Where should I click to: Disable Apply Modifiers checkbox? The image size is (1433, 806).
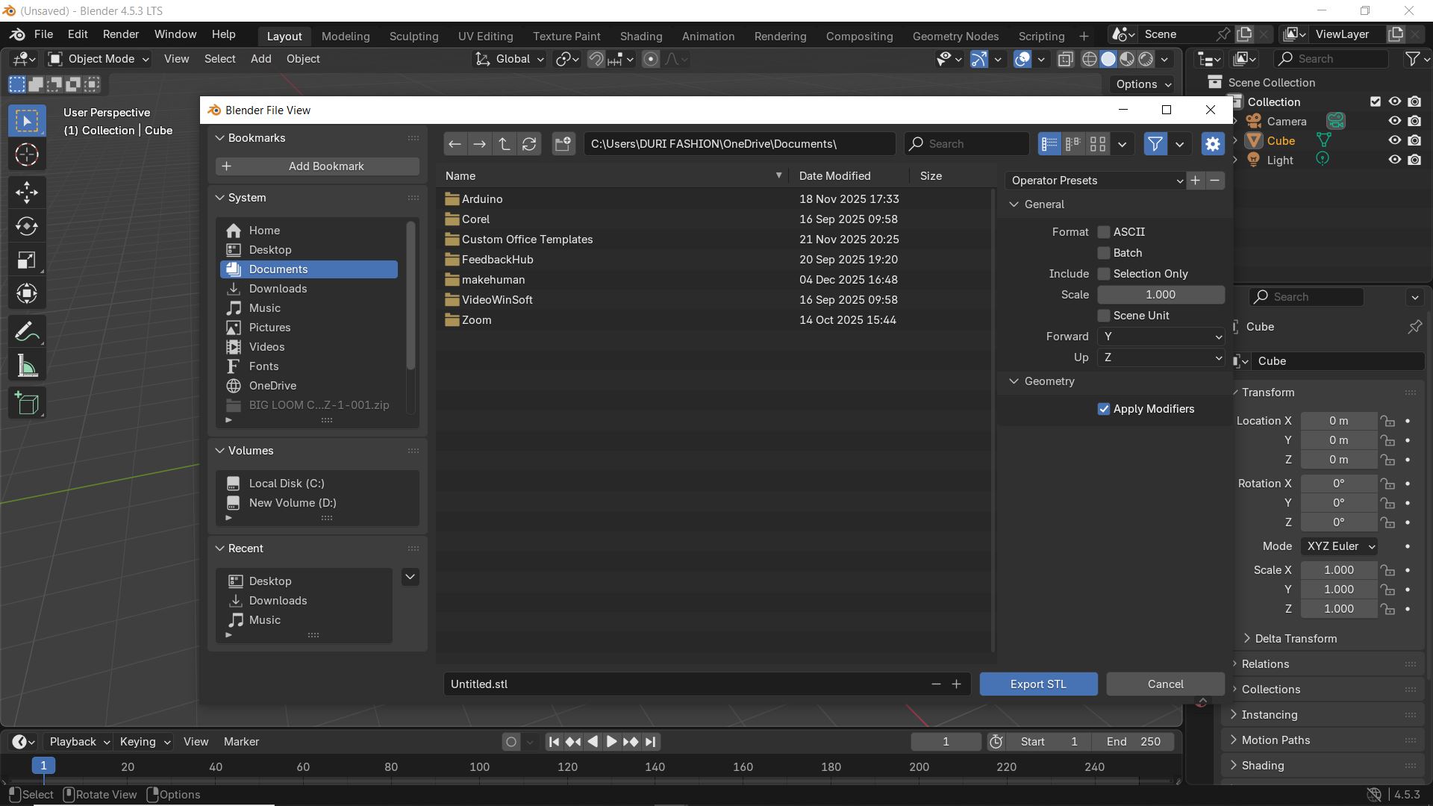(x=1104, y=409)
